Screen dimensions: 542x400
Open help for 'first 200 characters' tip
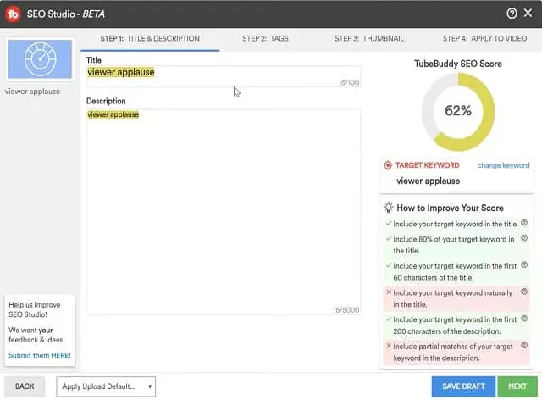[524, 319]
